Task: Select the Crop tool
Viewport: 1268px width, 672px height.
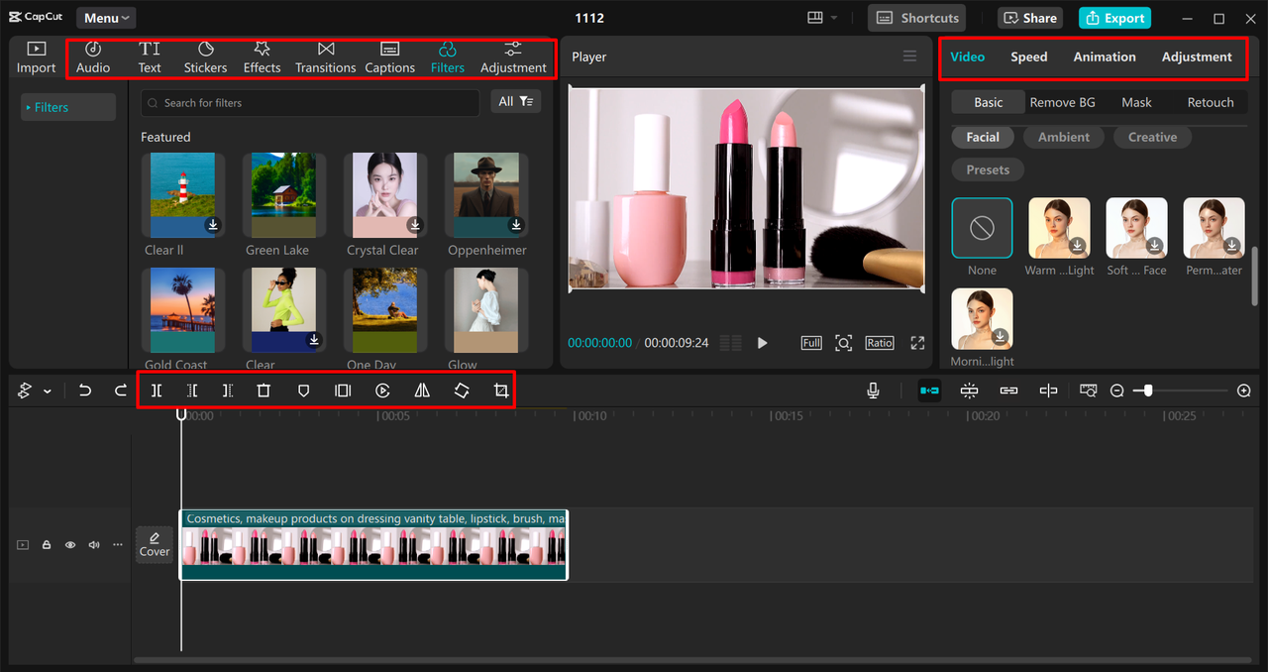Action: 501,391
